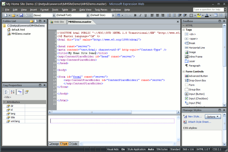The width and height of the screenshot is (228, 152).
Task: Open the Default Font dropdown
Action: [x=88, y=15]
